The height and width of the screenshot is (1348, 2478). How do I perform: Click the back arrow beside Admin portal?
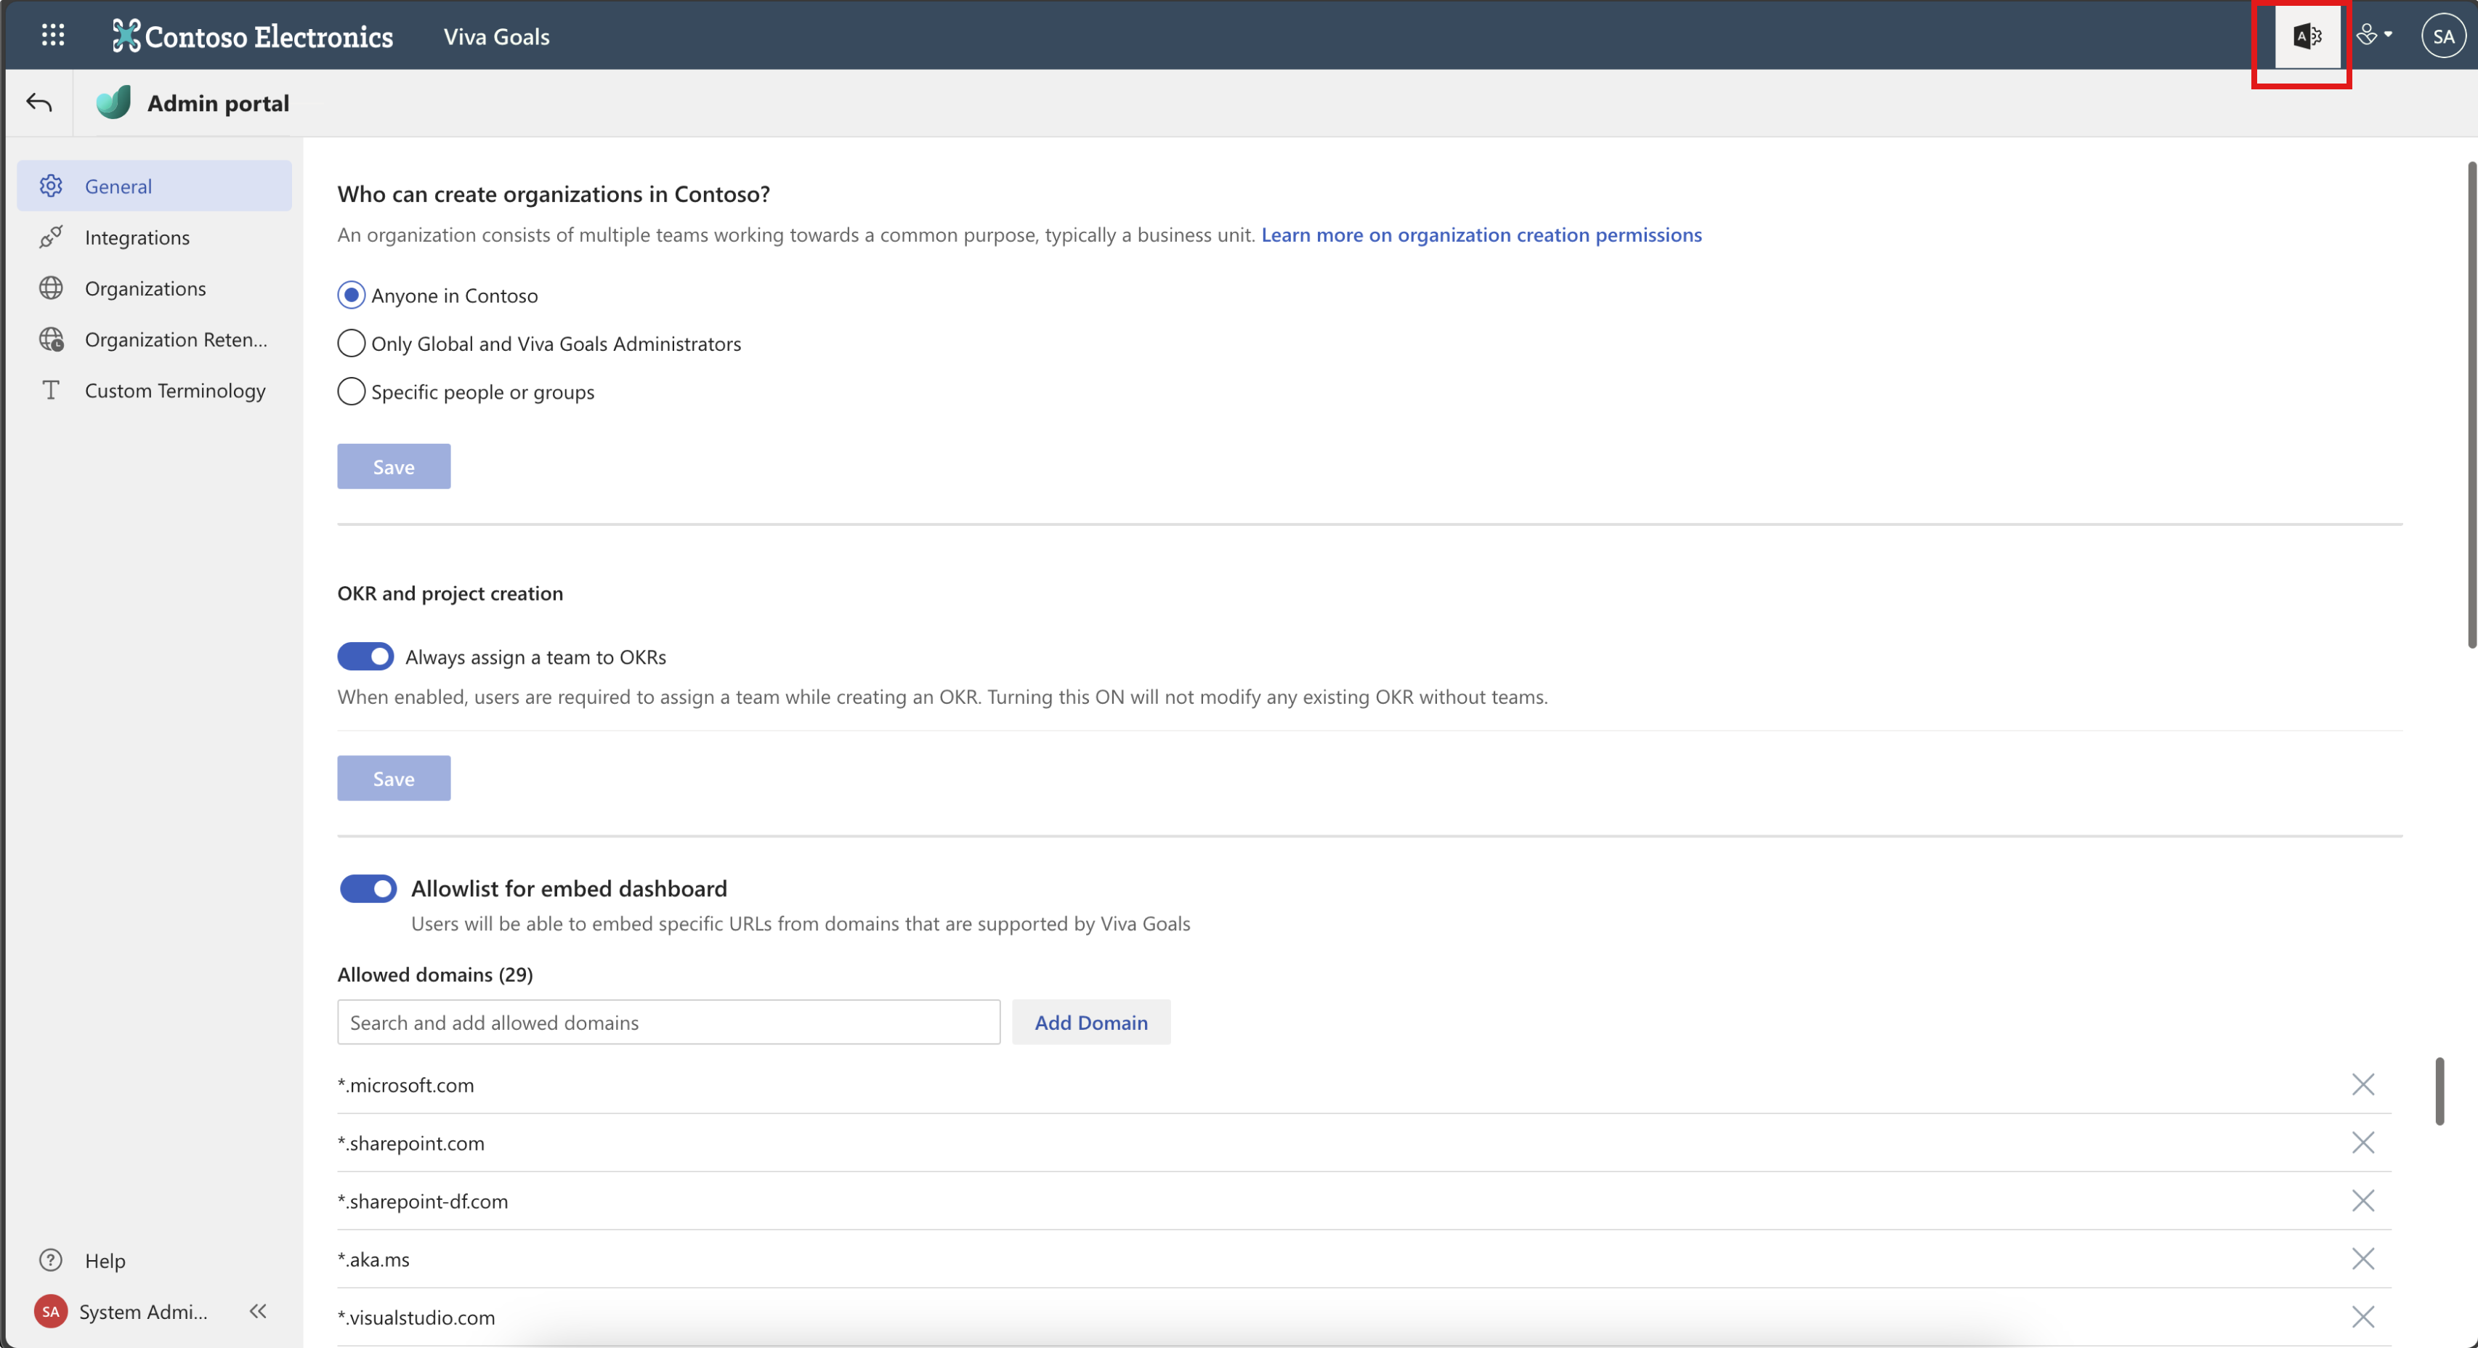[x=39, y=103]
